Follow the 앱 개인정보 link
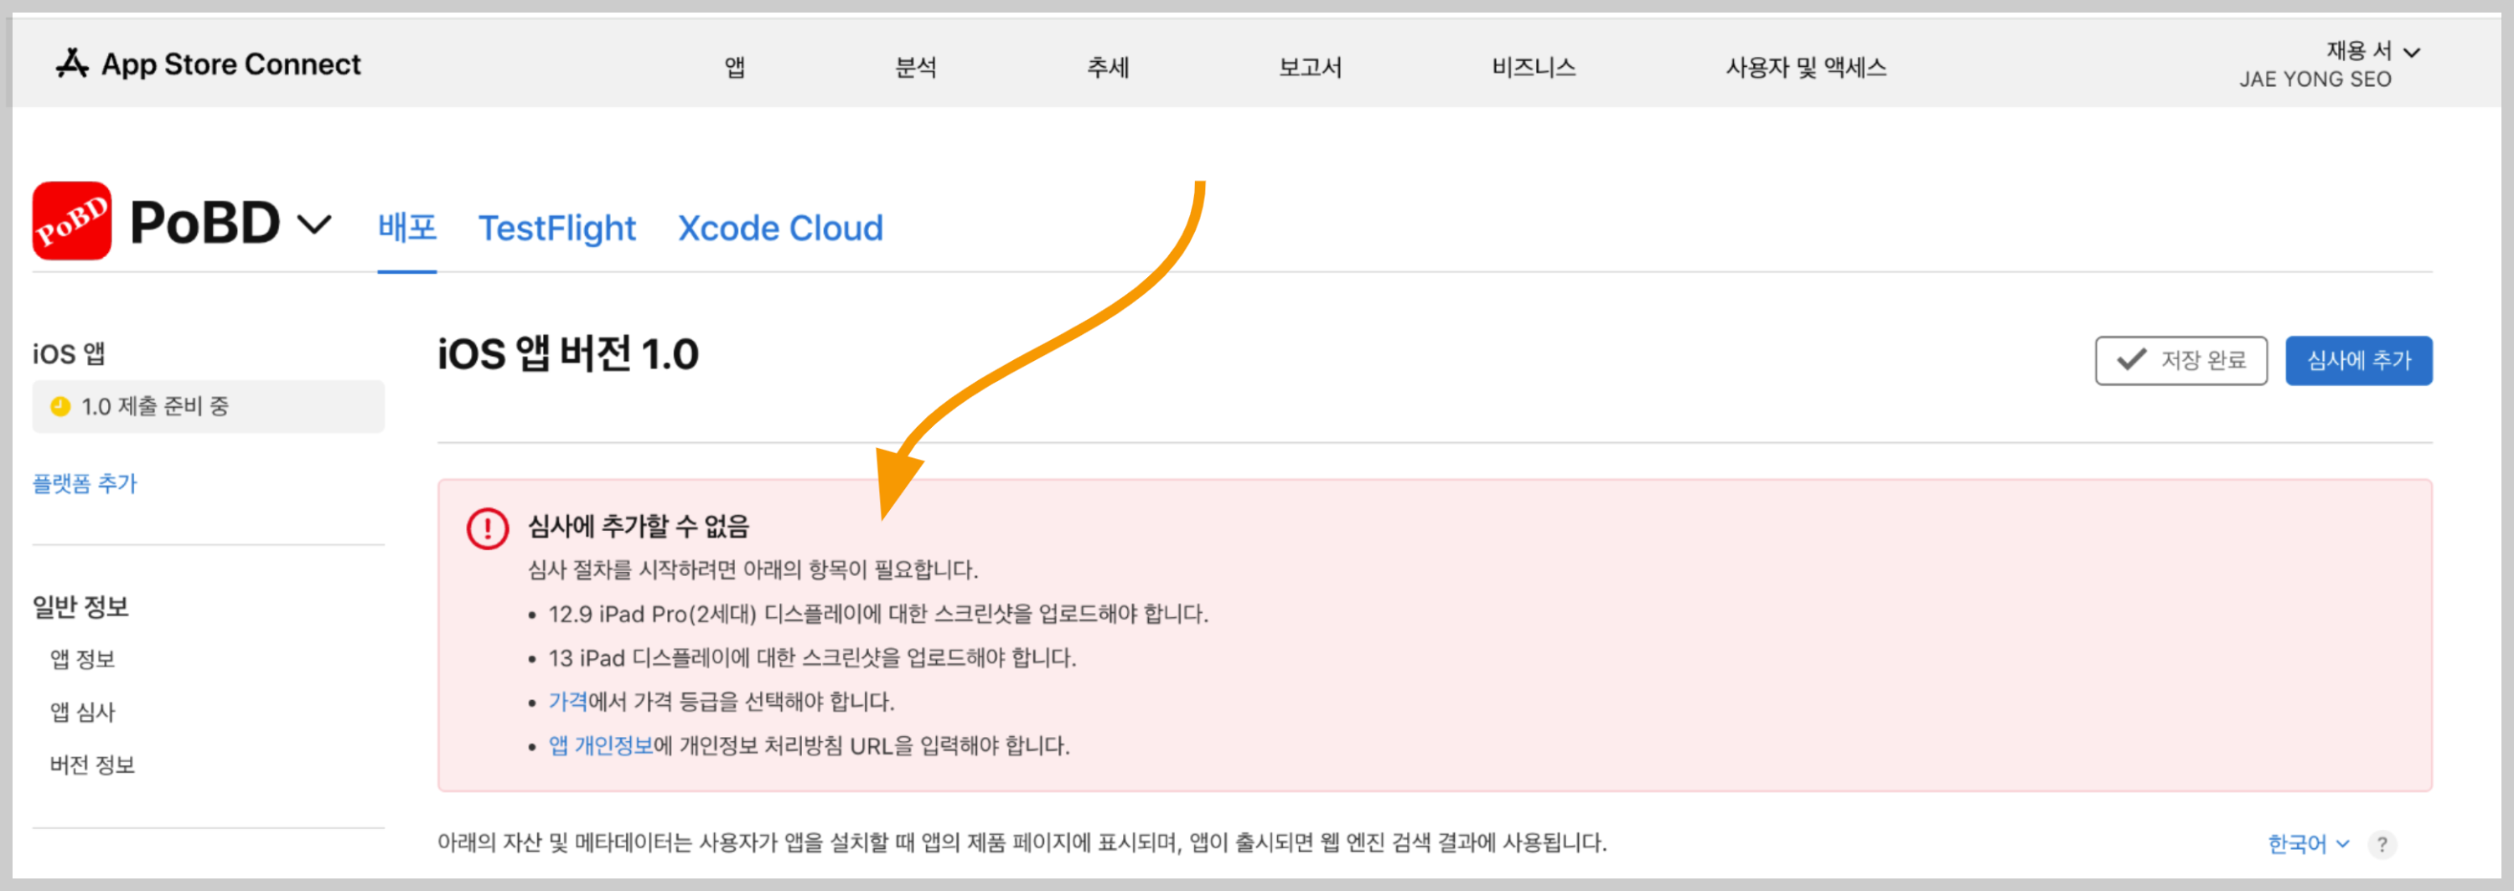Image resolution: width=2514 pixels, height=891 pixels. click(x=600, y=747)
